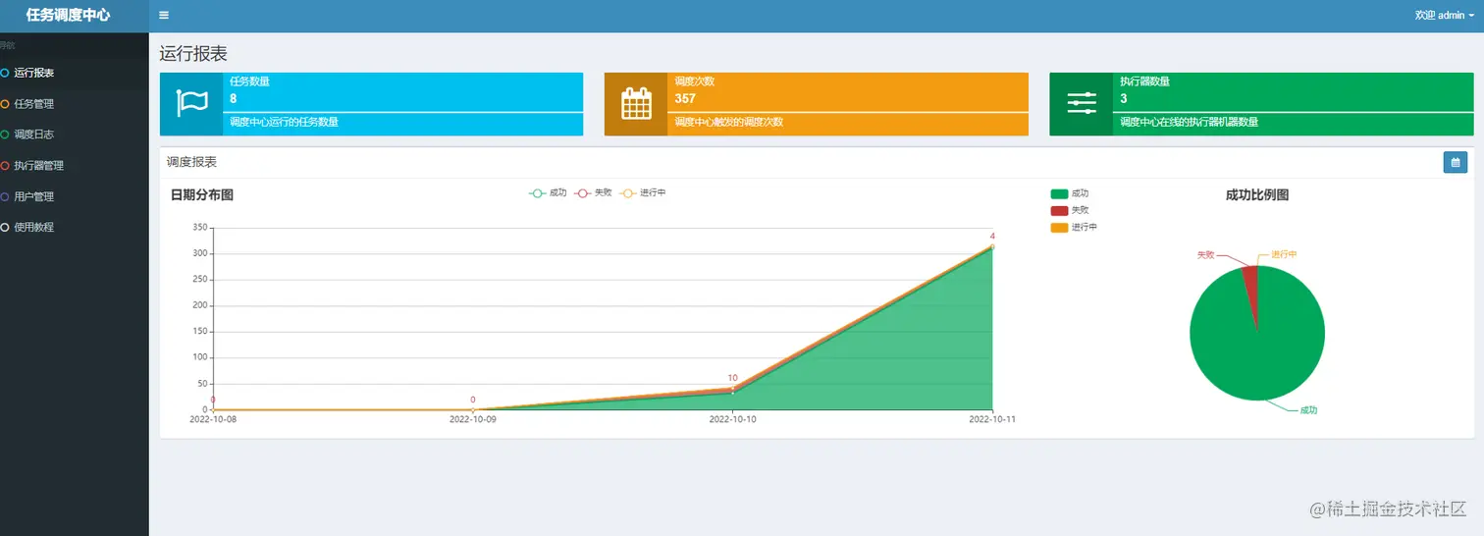Image resolution: width=1484 pixels, height=536 pixels.
Task: Click the flag icon on 任务数量 card
Action: 191,103
